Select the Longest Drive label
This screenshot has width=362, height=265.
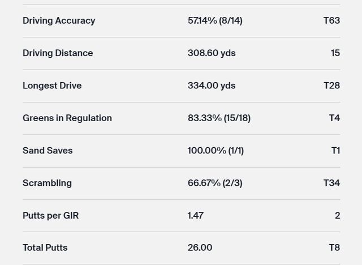pos(52,86)
